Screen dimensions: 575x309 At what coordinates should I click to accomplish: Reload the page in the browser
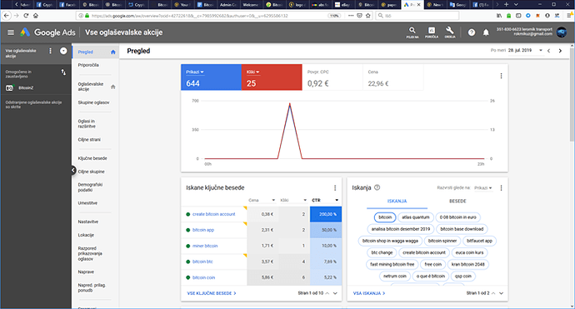[26, 15]
